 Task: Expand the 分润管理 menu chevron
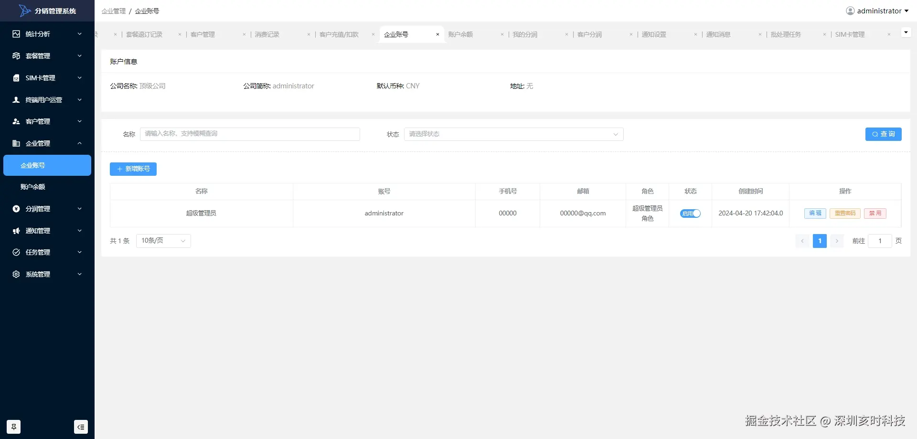tap(80, 209)
